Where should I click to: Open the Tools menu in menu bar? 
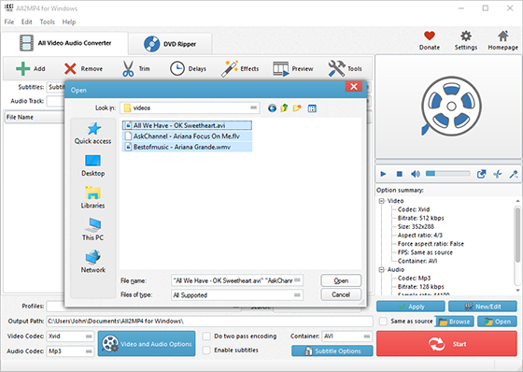tap(47, 21)
